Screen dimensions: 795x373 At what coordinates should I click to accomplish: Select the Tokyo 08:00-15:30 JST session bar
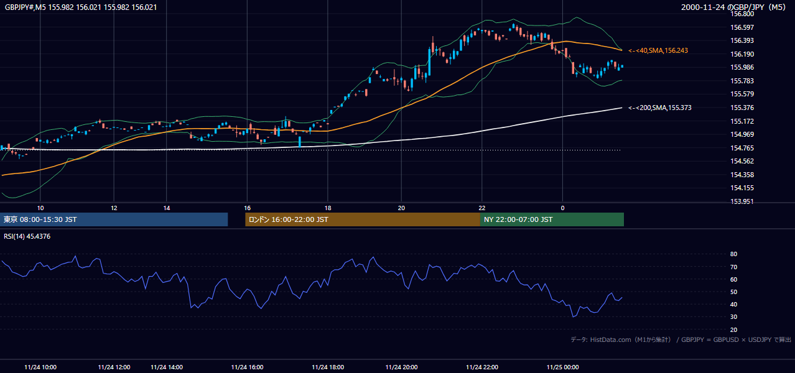pos(114,219)
